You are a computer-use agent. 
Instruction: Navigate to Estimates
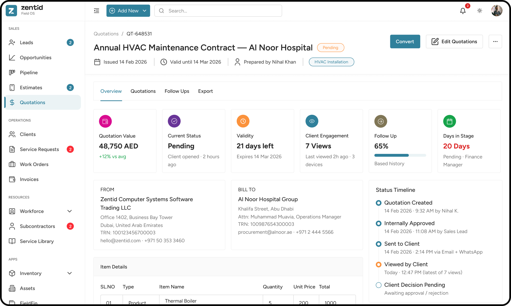43,88
